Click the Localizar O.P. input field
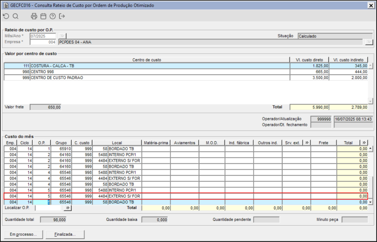This screenshot has height=242, width=377. click(48, 208)
